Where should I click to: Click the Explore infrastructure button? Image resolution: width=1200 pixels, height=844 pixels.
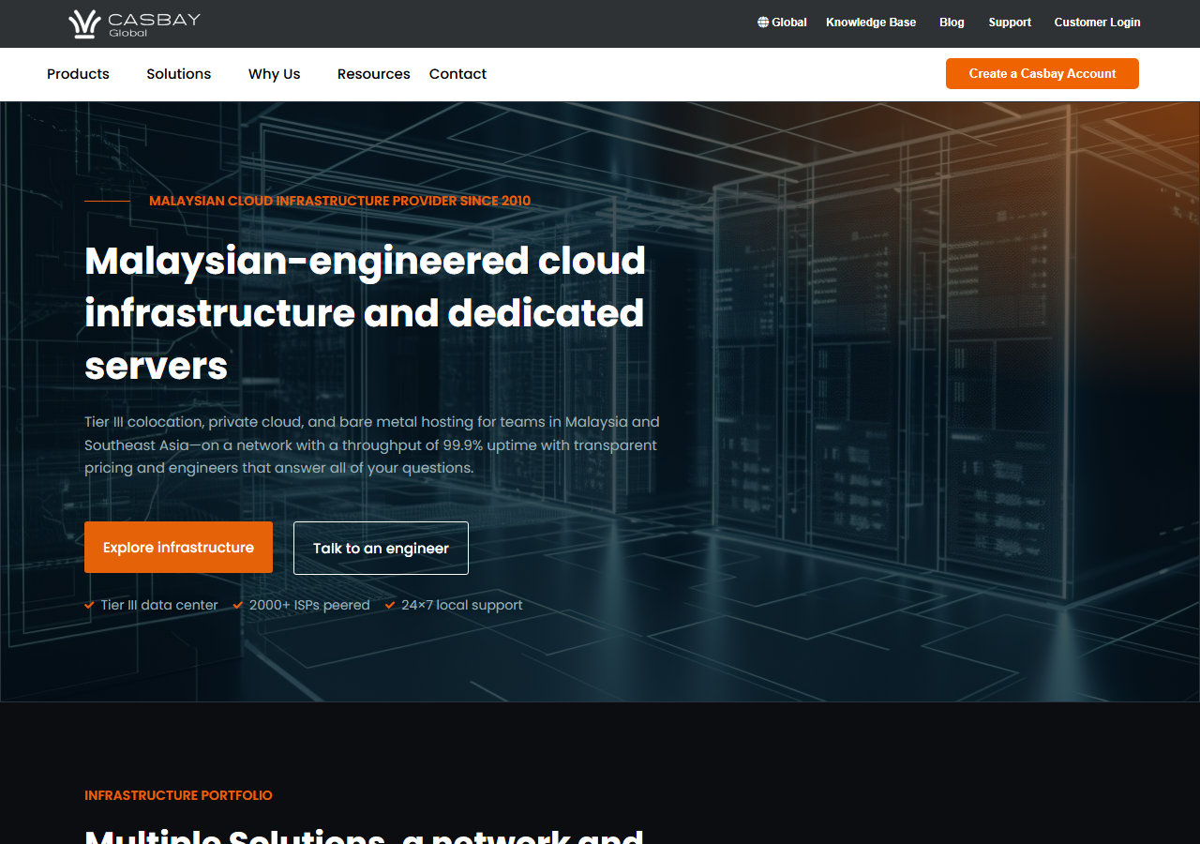pyautogui.click(x=178, y=548)
